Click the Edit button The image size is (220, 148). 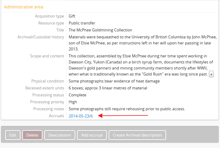coord(13,135)
